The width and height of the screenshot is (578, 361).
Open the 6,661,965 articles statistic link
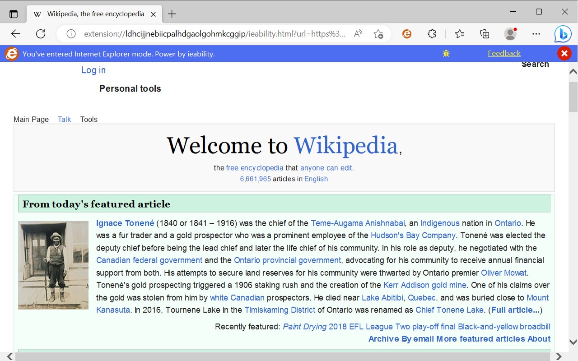tap(256, 179)
